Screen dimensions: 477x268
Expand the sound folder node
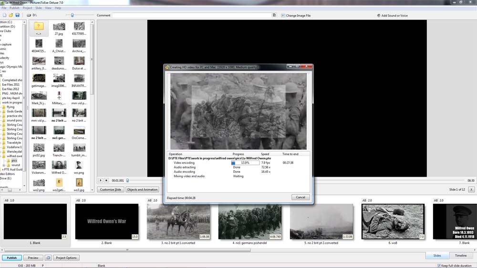4,165
